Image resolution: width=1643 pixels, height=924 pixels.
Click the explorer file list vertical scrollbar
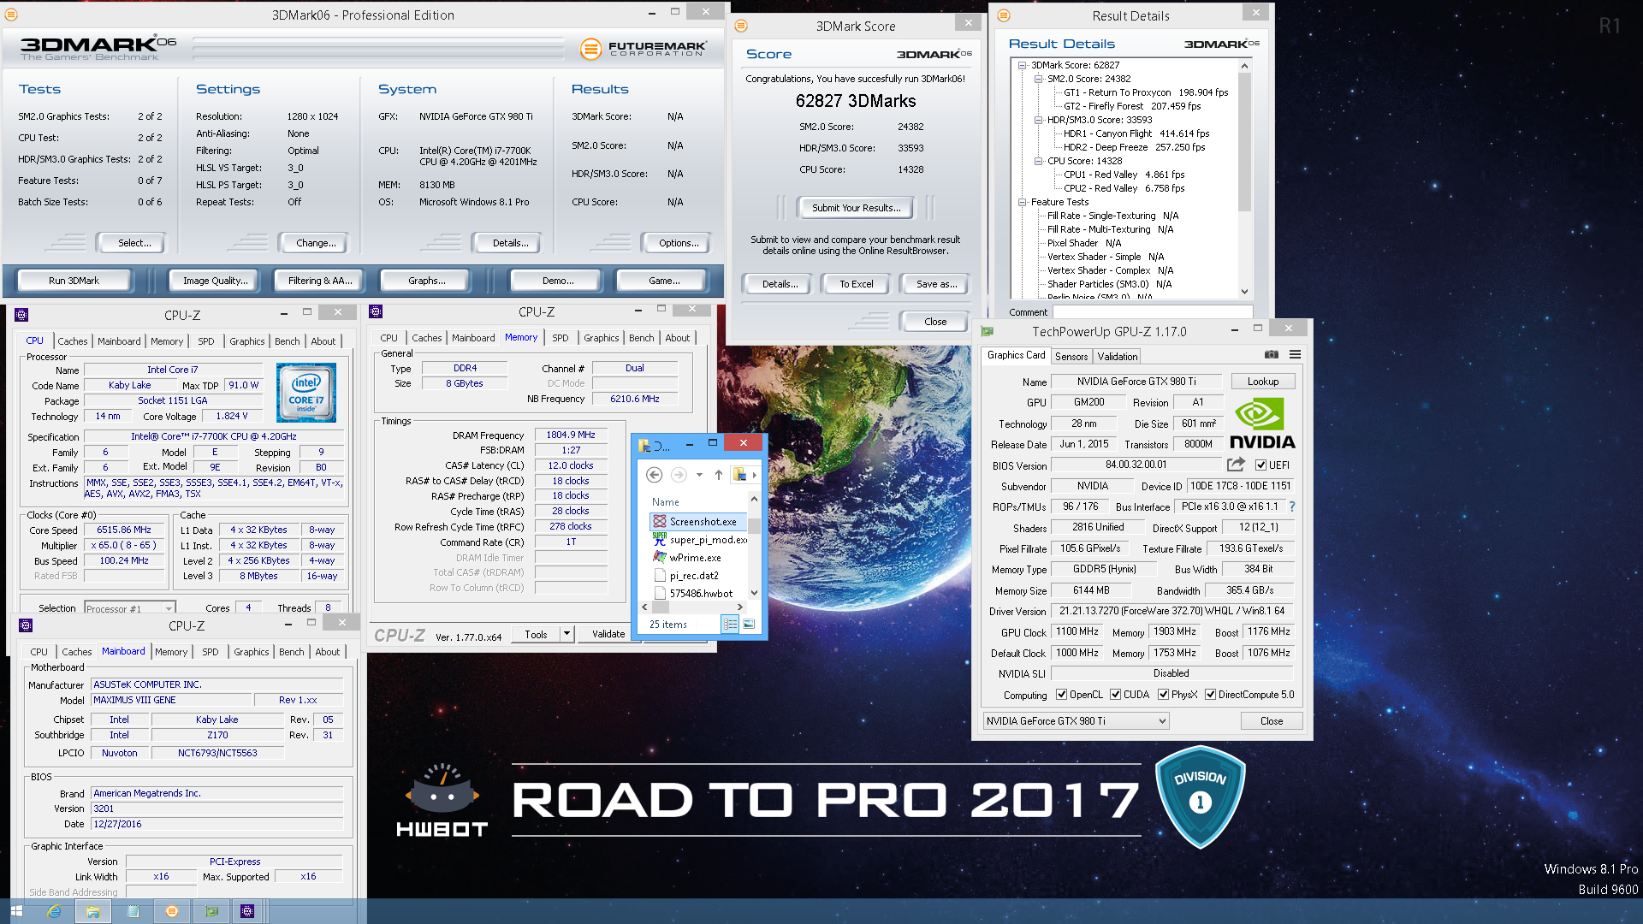pyautogui.click(x=754, y=545)
